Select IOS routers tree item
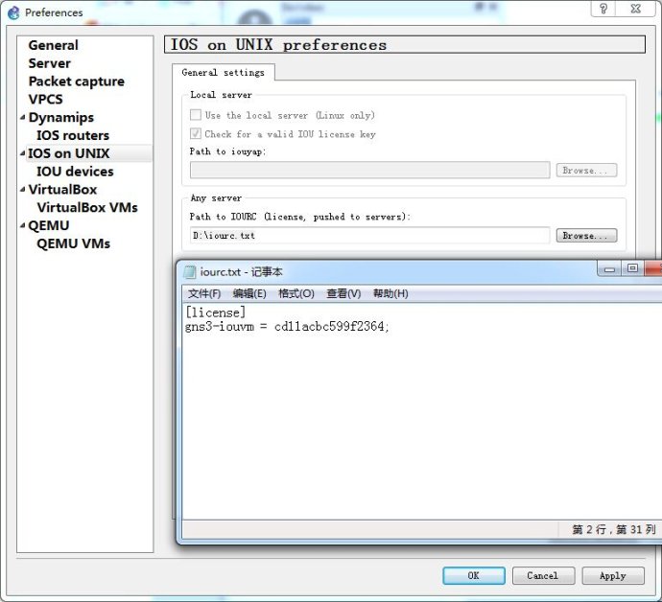The width and height of the screenshot is (662, 602). [x=73, y=135]
